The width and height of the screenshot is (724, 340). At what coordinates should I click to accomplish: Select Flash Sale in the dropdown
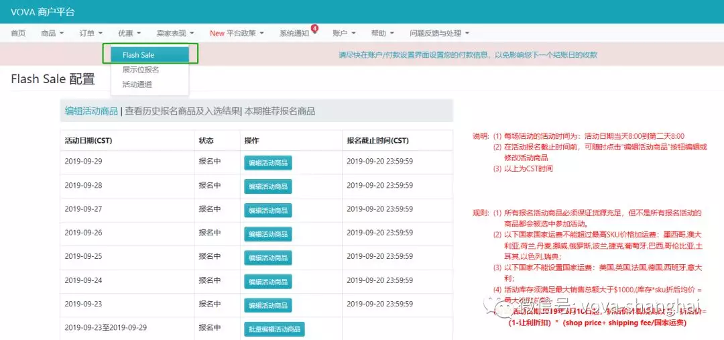pyautogui.click(x=149, y=54)
